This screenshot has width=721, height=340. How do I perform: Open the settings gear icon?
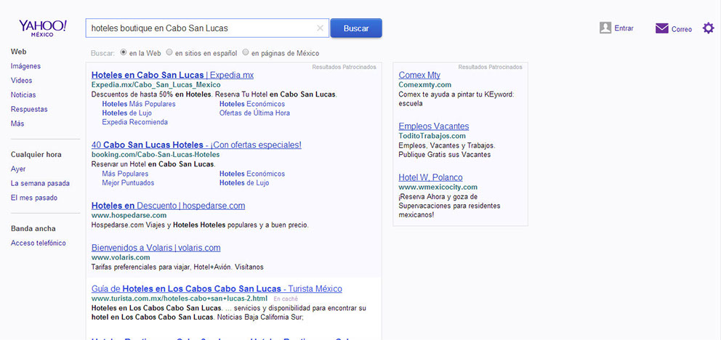708,28
